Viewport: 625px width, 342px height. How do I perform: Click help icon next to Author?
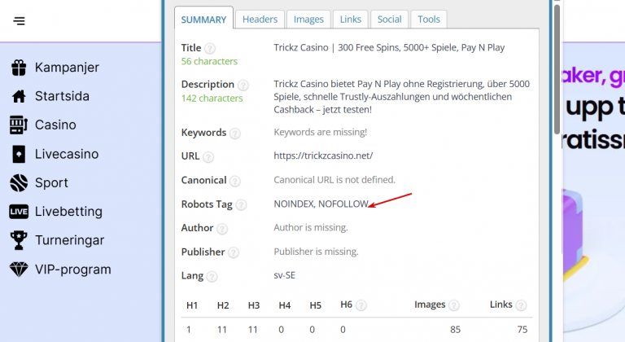tap(222, 229)
